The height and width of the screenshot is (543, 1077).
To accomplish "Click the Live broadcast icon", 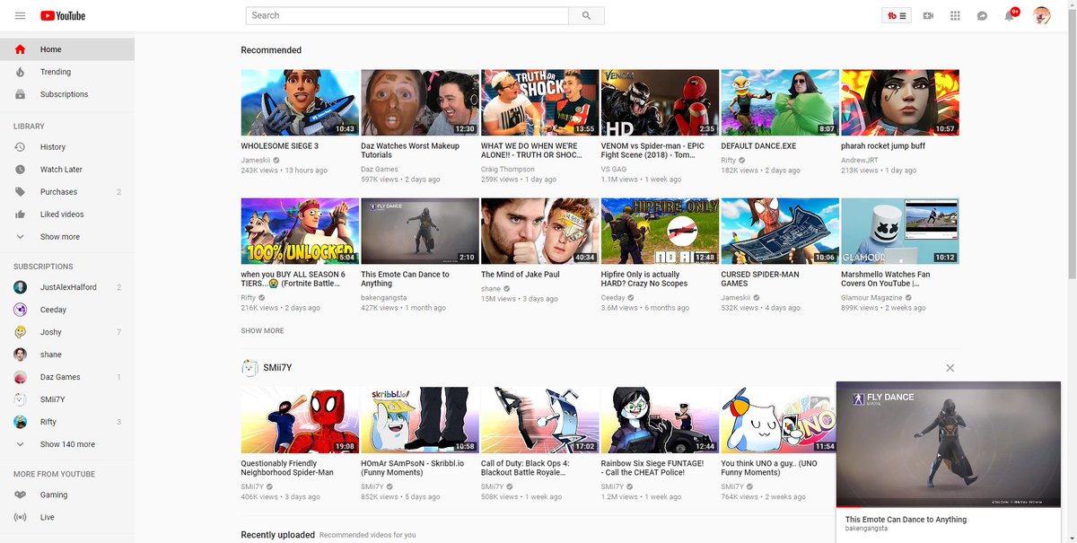I will point(20,518).
